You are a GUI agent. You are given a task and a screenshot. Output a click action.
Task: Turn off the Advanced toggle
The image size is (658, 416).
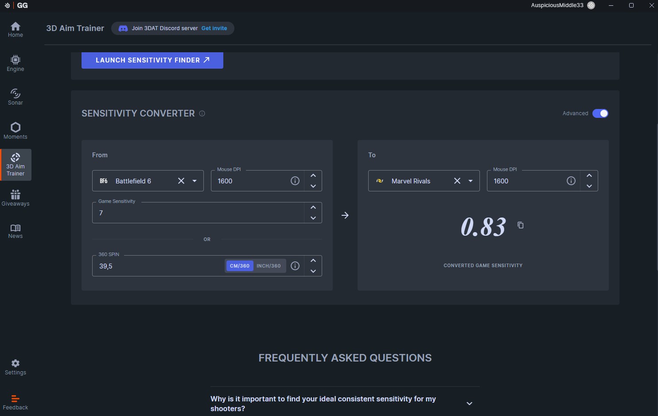click(600, 113)
